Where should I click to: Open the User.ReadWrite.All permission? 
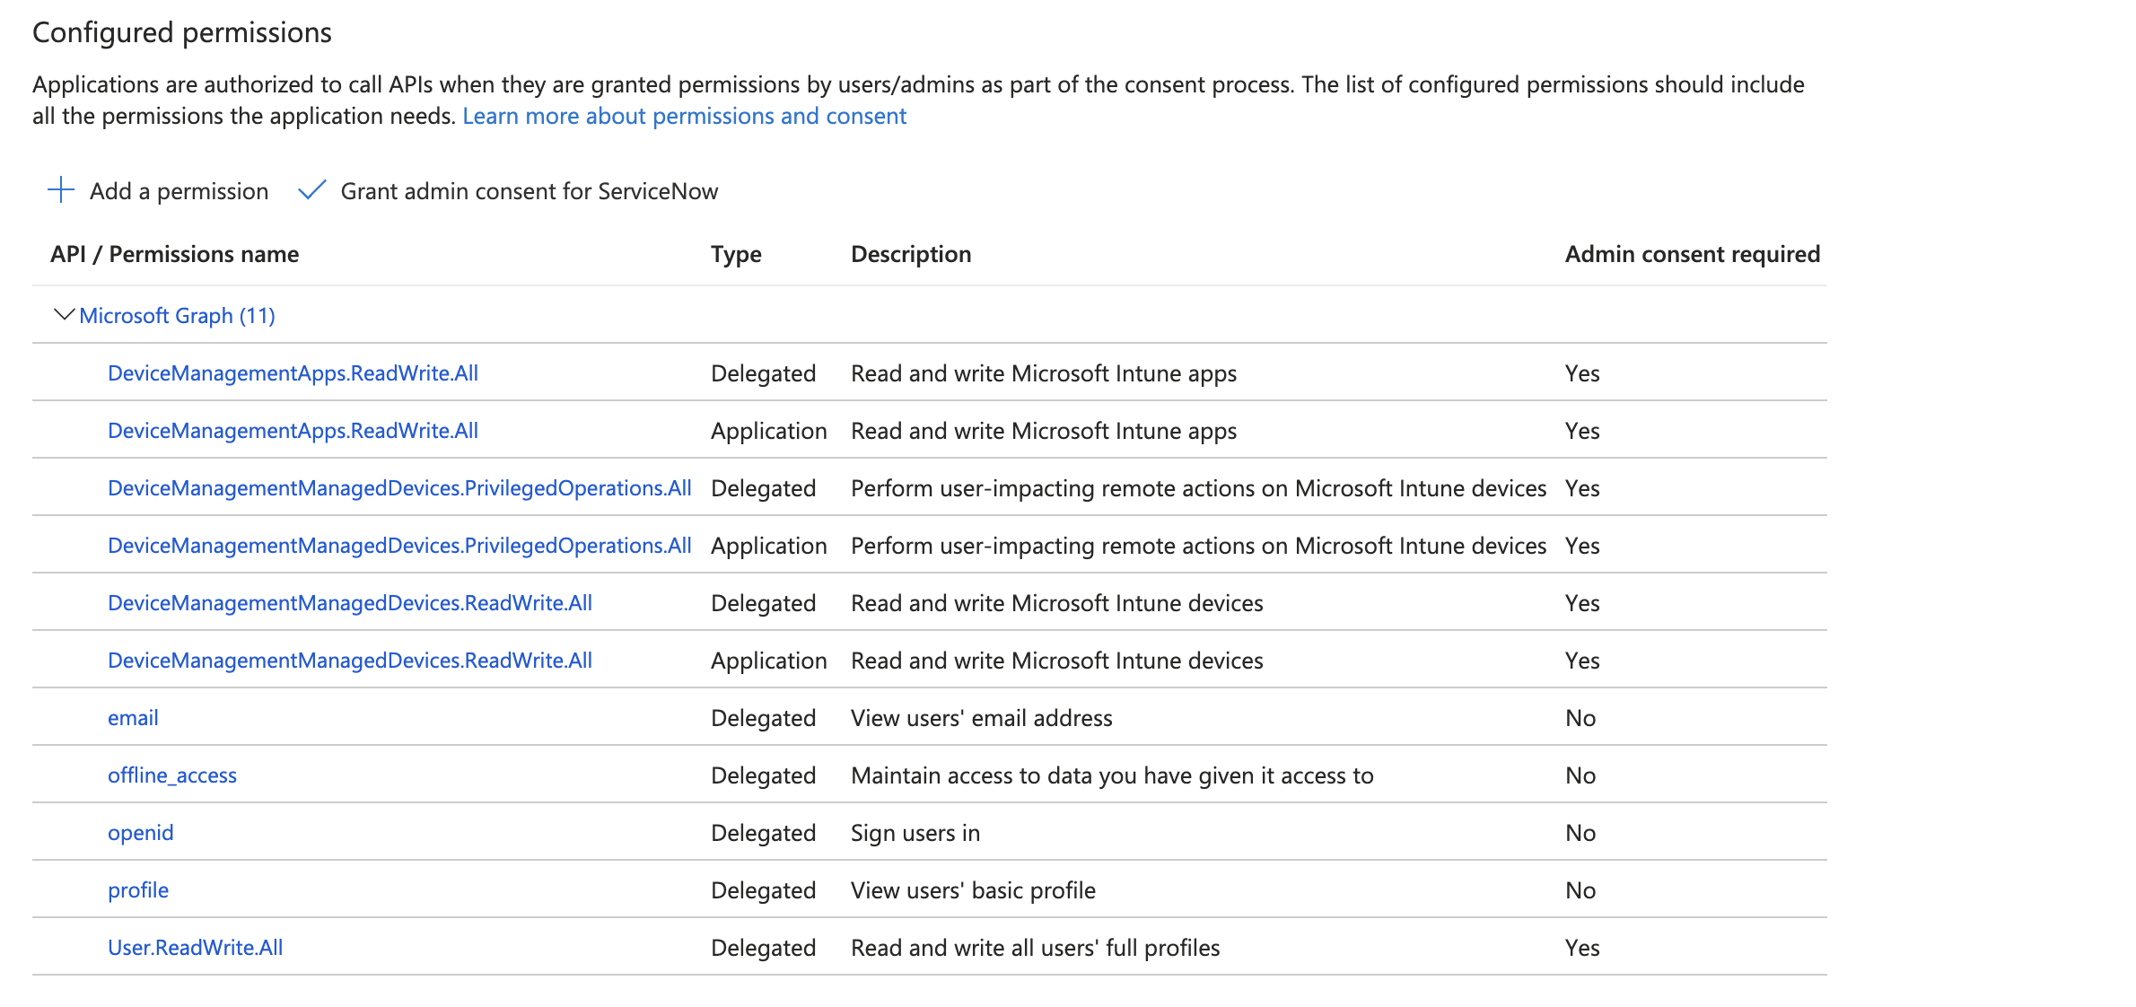pos(195,948)
